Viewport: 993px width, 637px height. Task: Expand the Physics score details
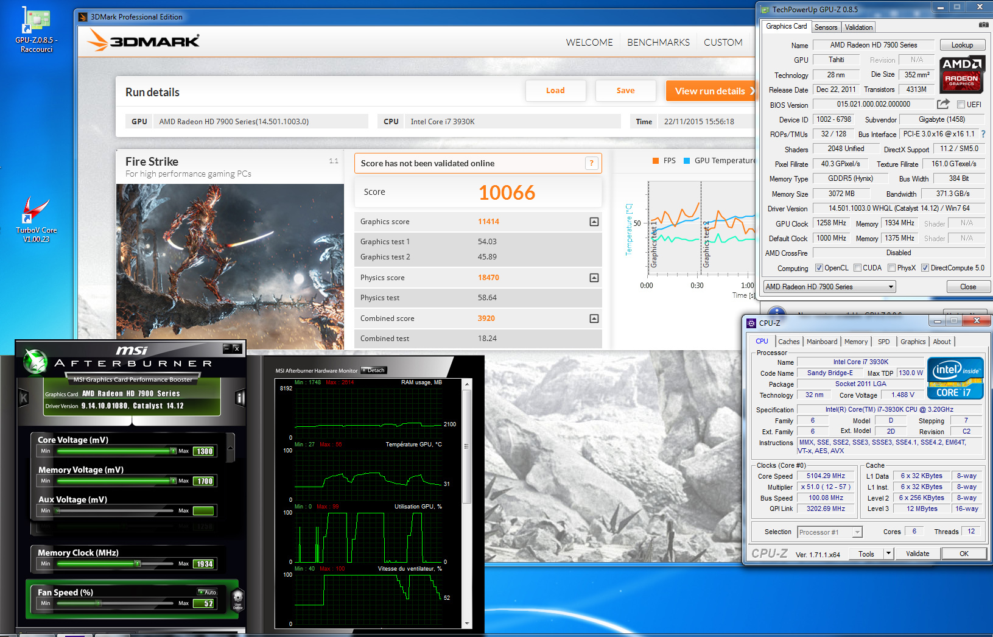594,278
